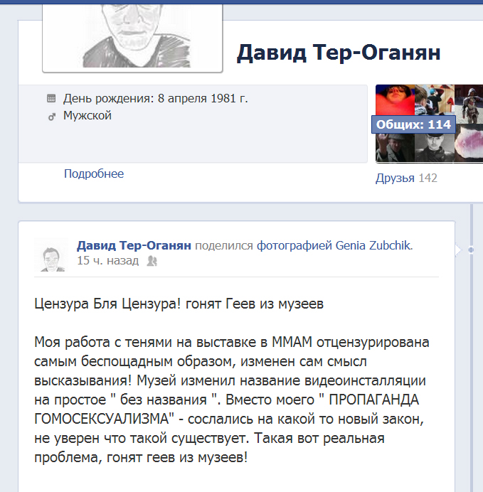This screenshot has height=492, width=483.
Task: Click the timeline dot marker beside post
Action: coord(471,250)
